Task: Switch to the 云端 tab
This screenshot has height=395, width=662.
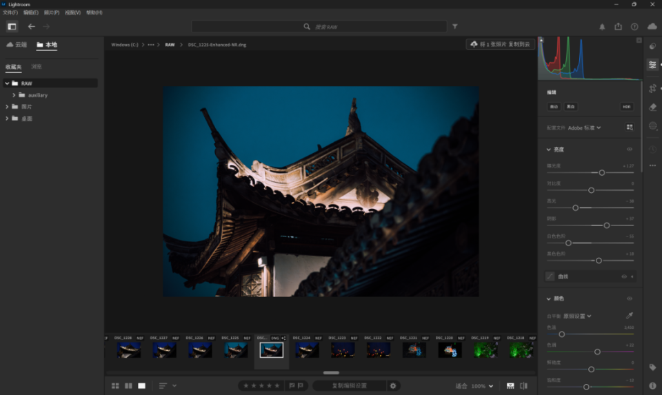Action: pos(17,44)
